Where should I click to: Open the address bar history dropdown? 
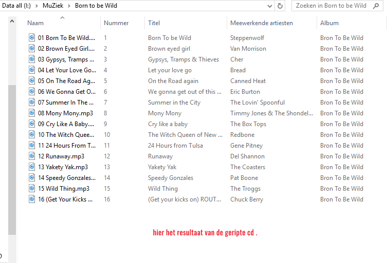click(x=269, y=6)
